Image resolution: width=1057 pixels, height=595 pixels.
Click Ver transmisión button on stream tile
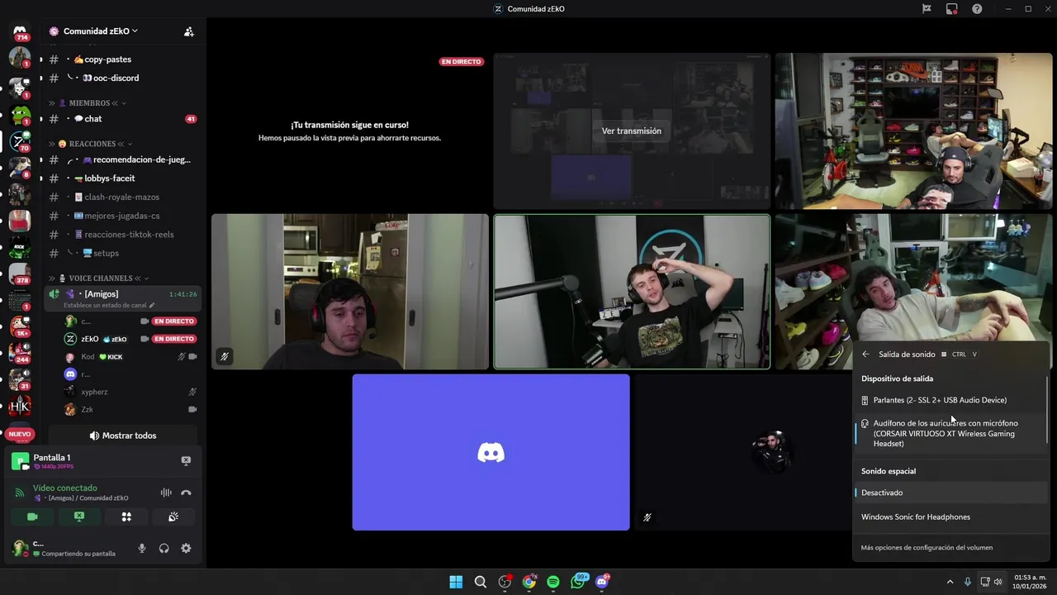coord(632,131)
